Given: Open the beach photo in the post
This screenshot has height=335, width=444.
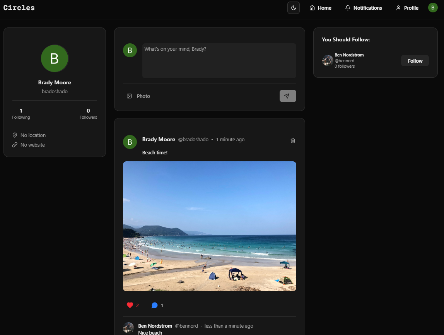Looking at the screenshot, I should point(209,226).
